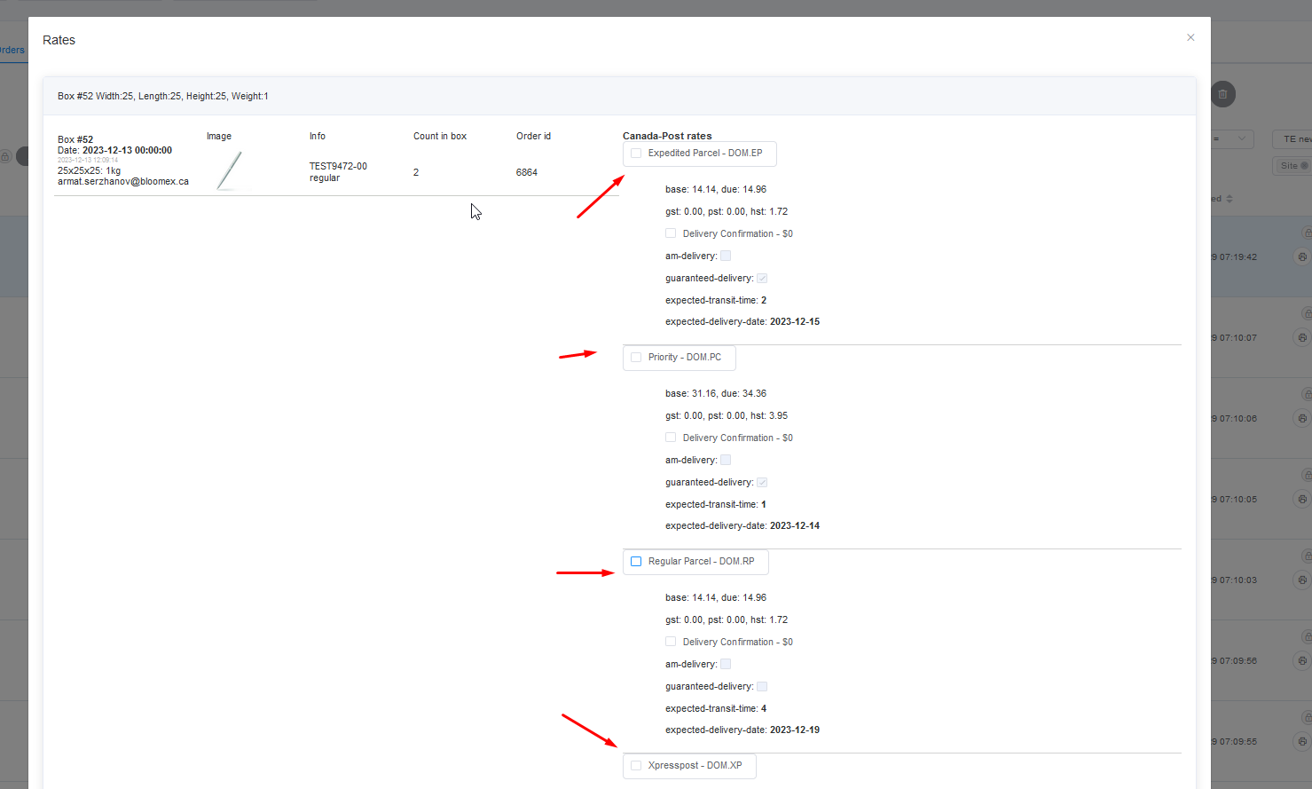Viewport: 1312px width, 789px height.
Task: Open the pen product image thumbnail
Action: [229, 170]
